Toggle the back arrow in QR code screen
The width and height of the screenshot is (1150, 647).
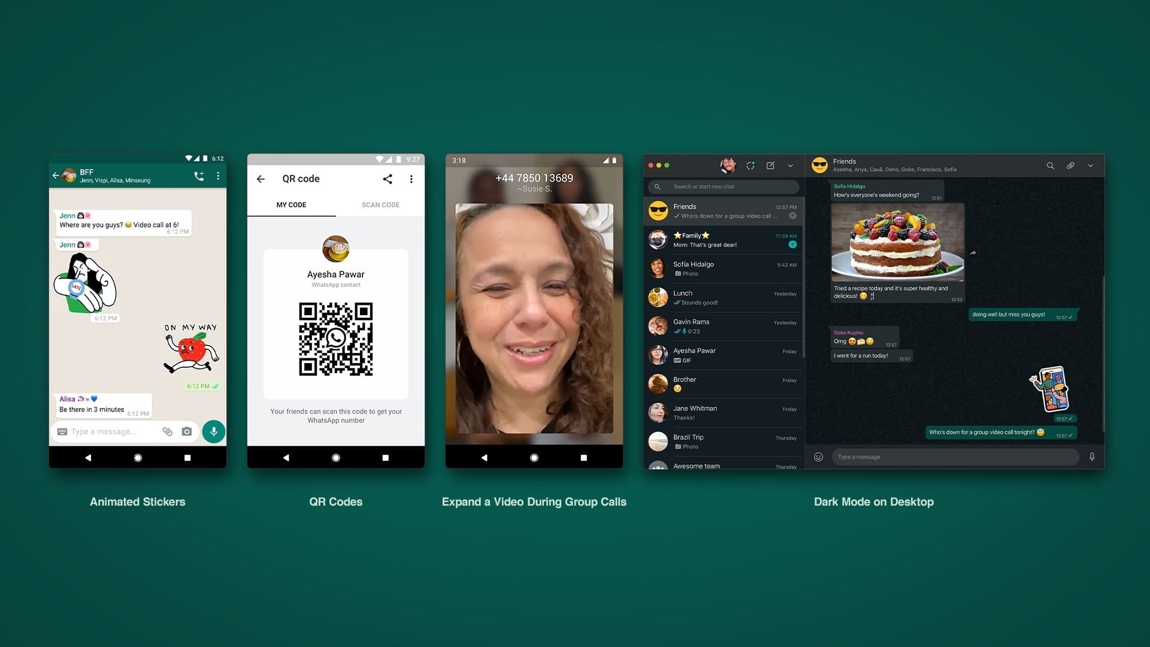[x=261, y=179]
